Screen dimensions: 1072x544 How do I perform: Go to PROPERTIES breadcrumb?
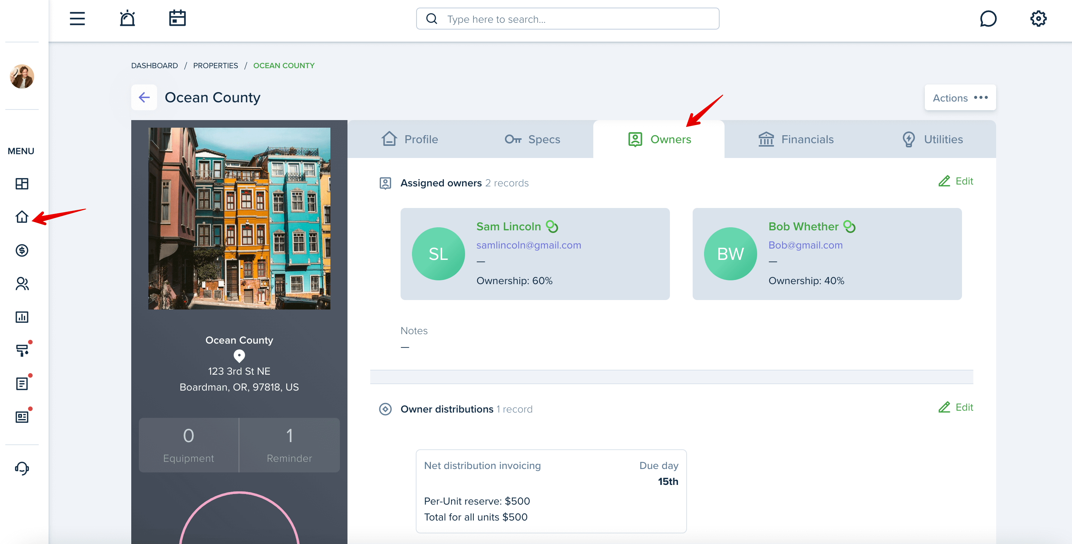click(x=215, y=66)
